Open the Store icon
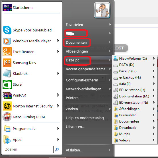This screenshot has width=158, height=158. point(7,84)
